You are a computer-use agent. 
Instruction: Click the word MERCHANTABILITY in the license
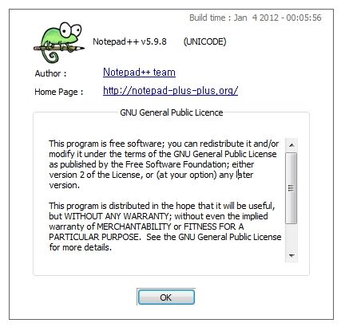[x=134, y=227]
